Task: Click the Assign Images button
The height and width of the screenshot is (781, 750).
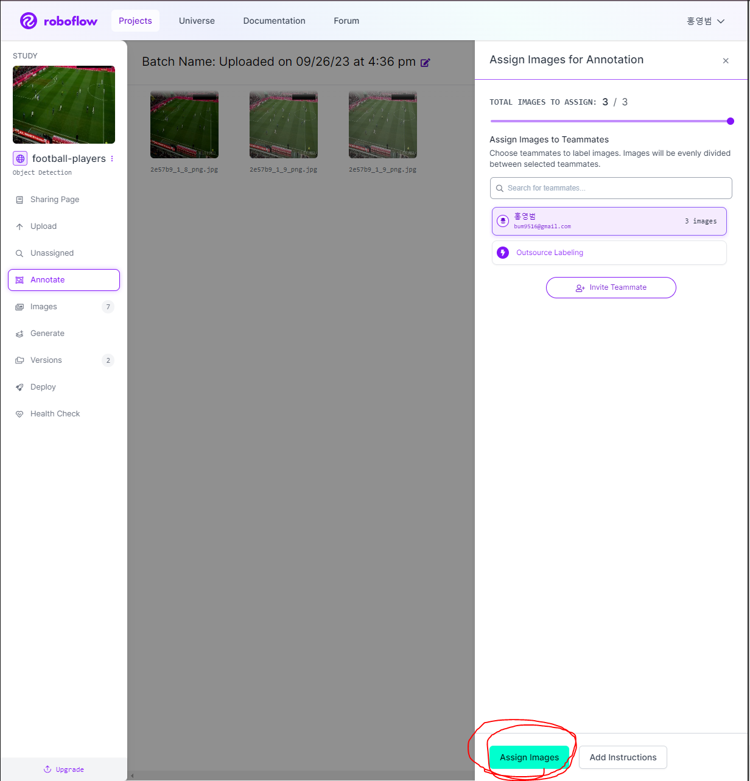Action: (529, 757)
